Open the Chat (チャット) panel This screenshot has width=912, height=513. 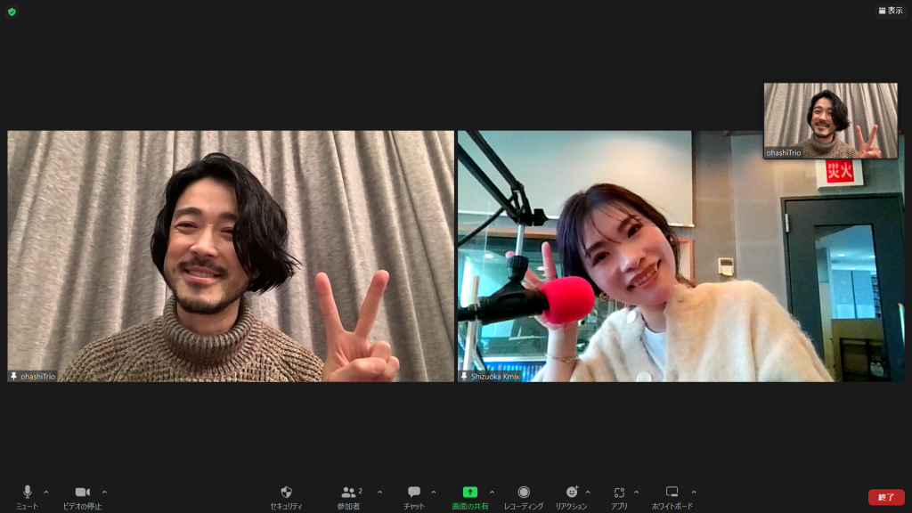(414, 493)
